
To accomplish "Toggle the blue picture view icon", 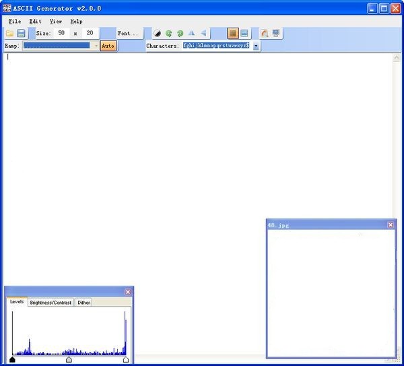I will (x=244, y=33).
